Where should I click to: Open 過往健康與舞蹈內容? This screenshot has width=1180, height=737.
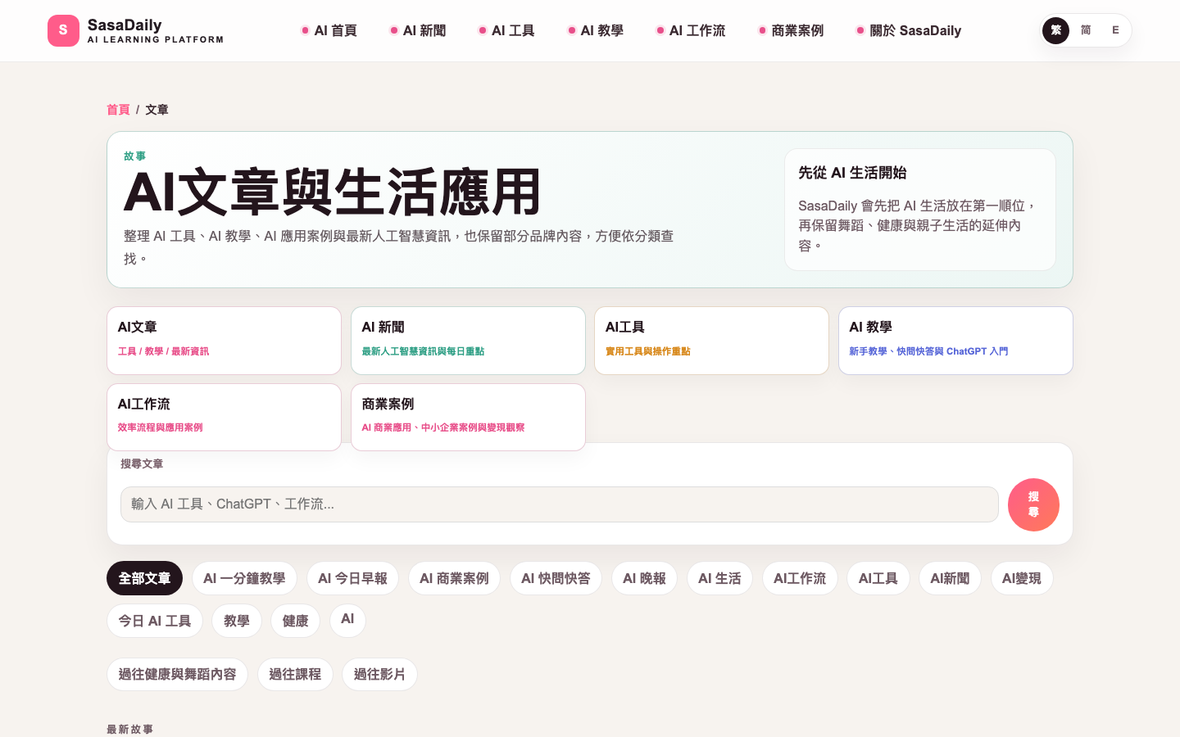pyautogui.click(x=177, y=674)
